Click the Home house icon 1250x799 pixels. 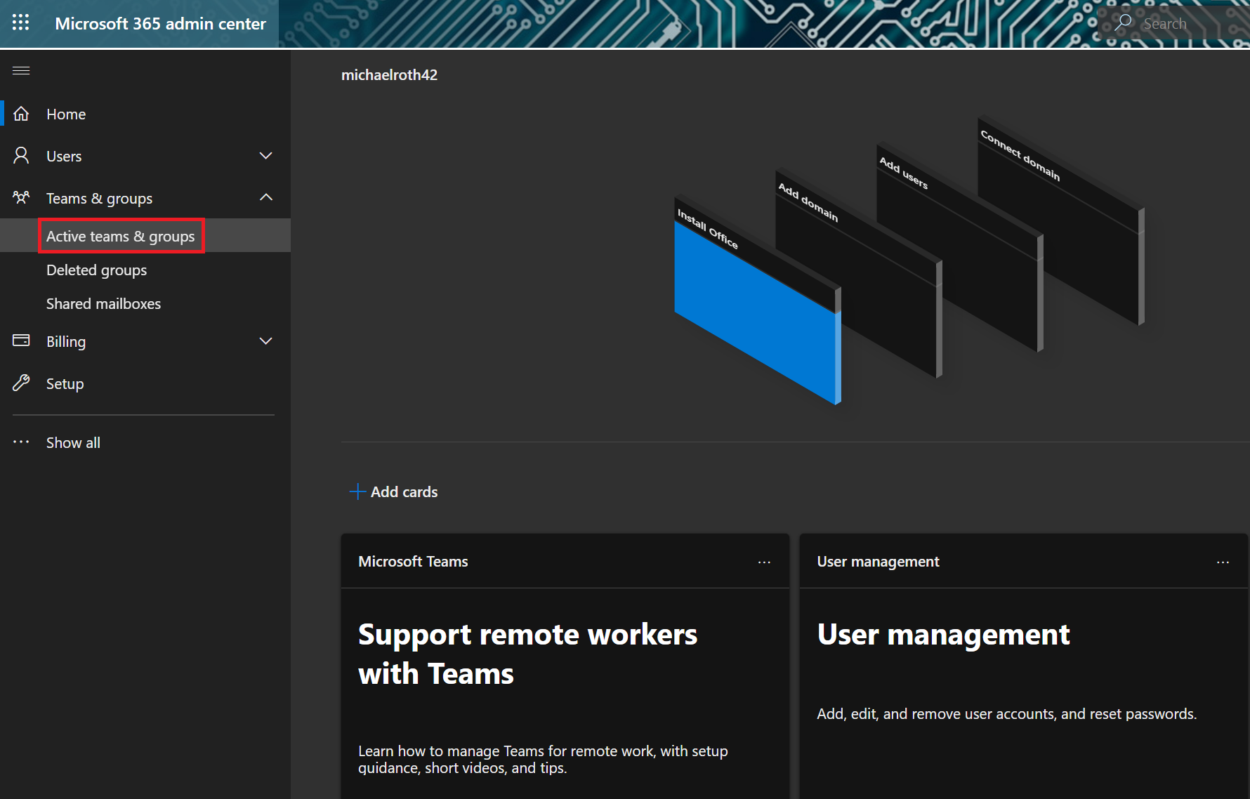[x=21, y=114]
